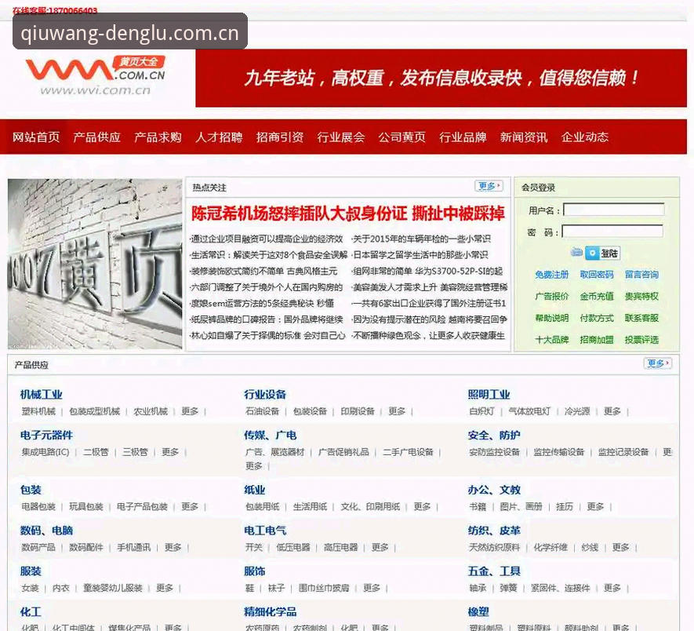Focus the 用户名 username field
The height and width of the screenshot is (631, 694).
coord(613,210)
